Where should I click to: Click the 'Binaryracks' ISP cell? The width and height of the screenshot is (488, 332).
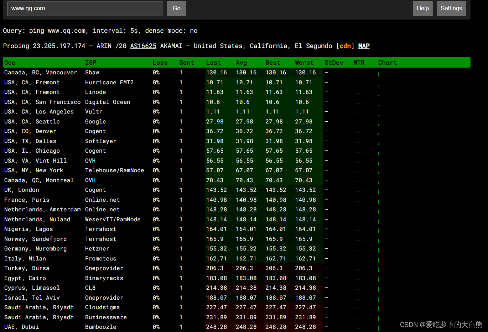click(104, 278)
